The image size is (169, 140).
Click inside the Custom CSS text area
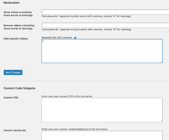(x=102, y=110)
